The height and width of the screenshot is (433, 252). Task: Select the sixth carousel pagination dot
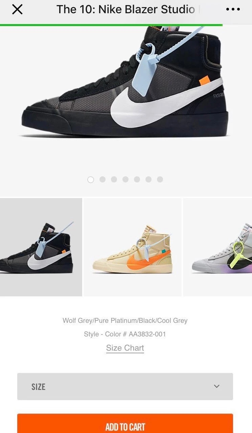coord(148,179)
